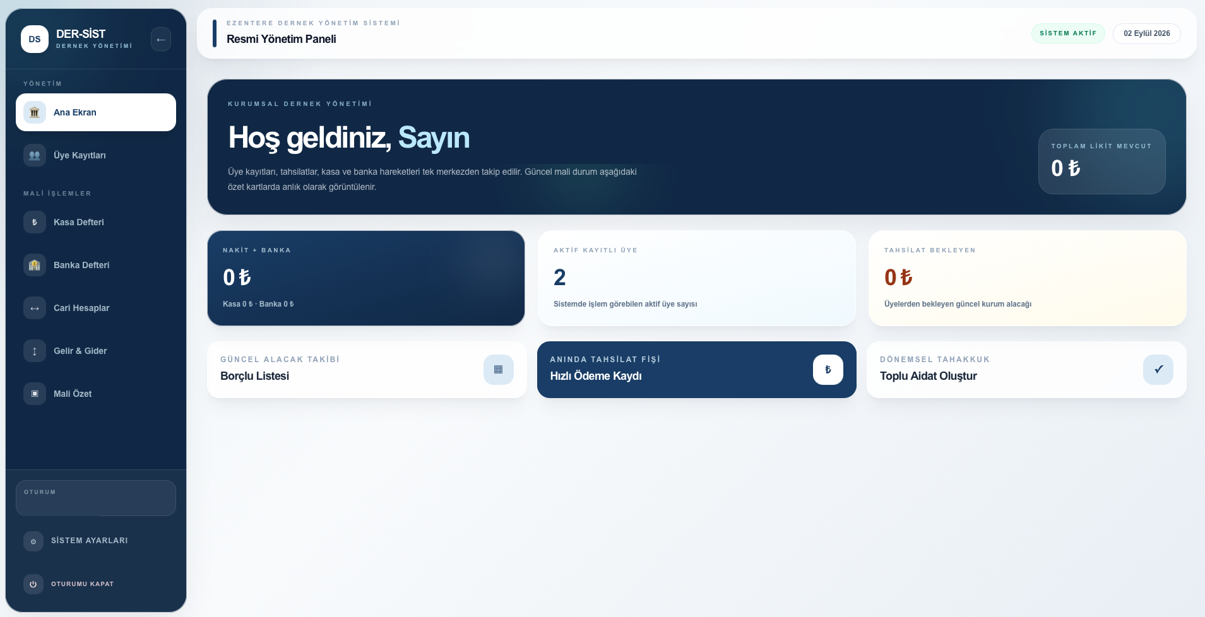1205x617 pixels.
Task: Click the Oturumu Kapat power icon
Action: 33,584
